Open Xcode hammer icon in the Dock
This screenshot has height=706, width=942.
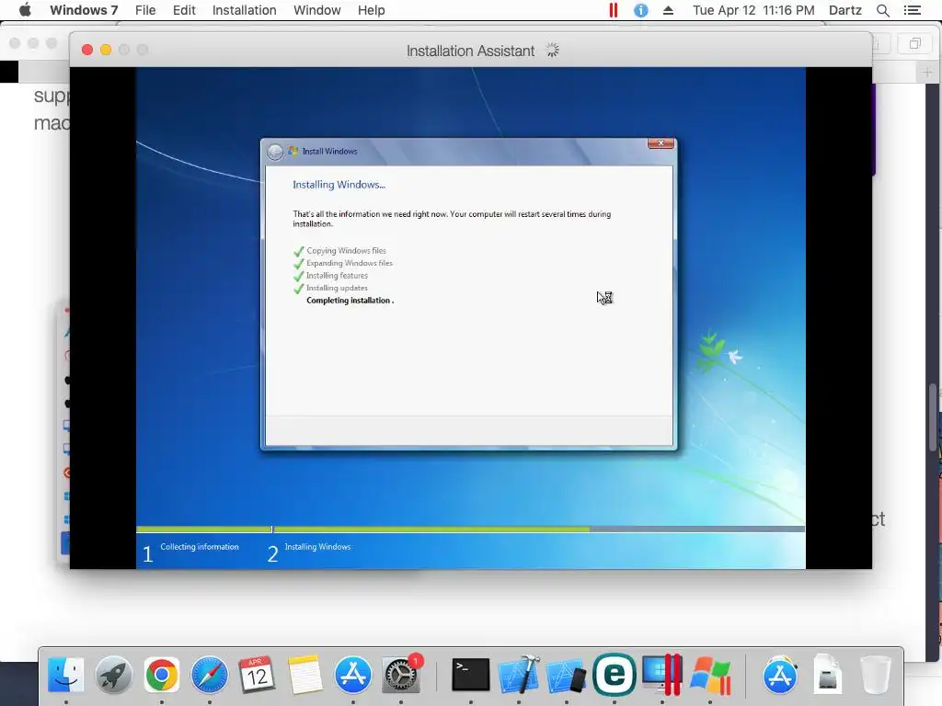click(x=519, y=675)
